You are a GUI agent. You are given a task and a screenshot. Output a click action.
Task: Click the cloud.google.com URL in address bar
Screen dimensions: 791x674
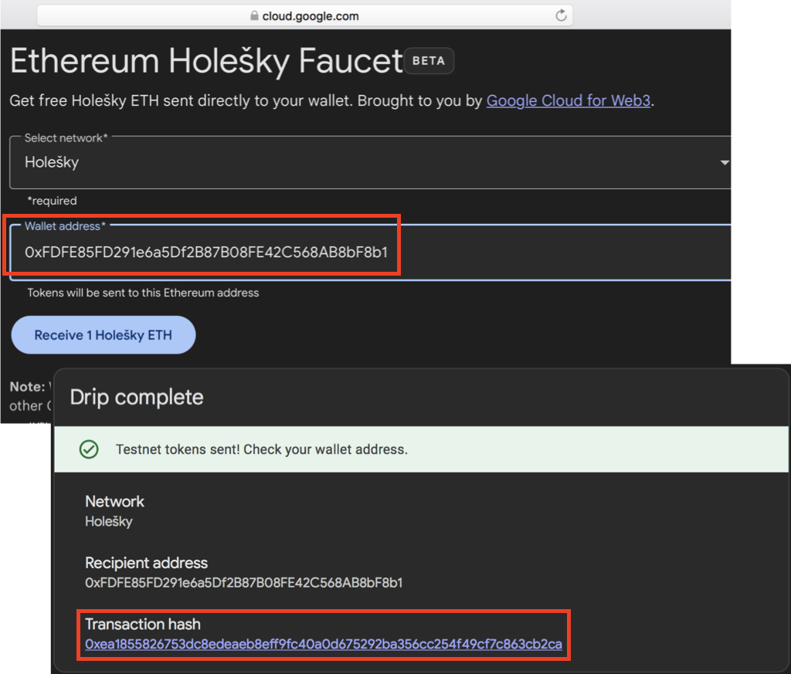point(310,16)
